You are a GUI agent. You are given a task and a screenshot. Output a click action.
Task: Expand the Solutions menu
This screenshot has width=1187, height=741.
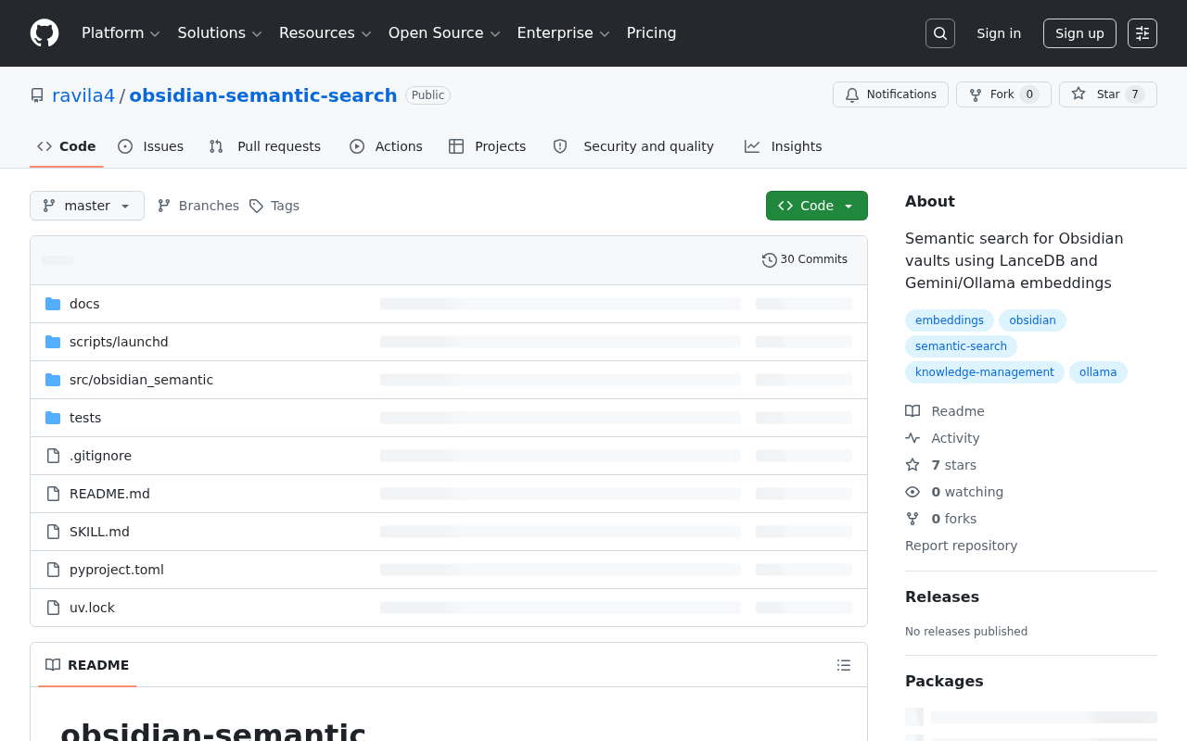coord(221,33)
